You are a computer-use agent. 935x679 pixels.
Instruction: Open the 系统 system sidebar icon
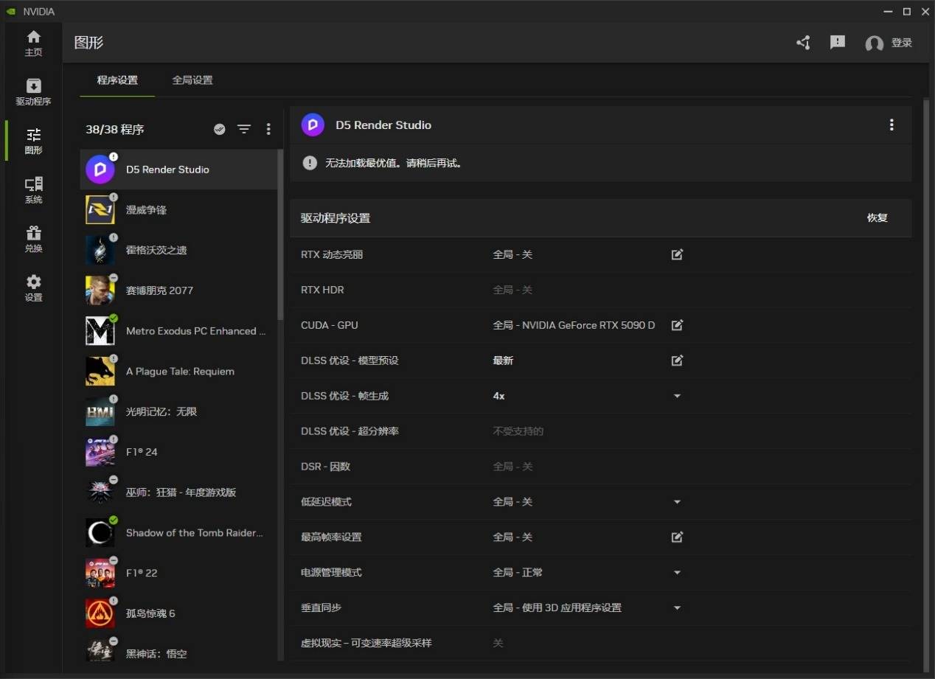(33, 189)
